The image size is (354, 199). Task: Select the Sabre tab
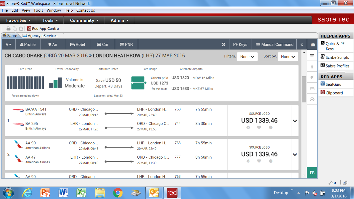[10, 36]
